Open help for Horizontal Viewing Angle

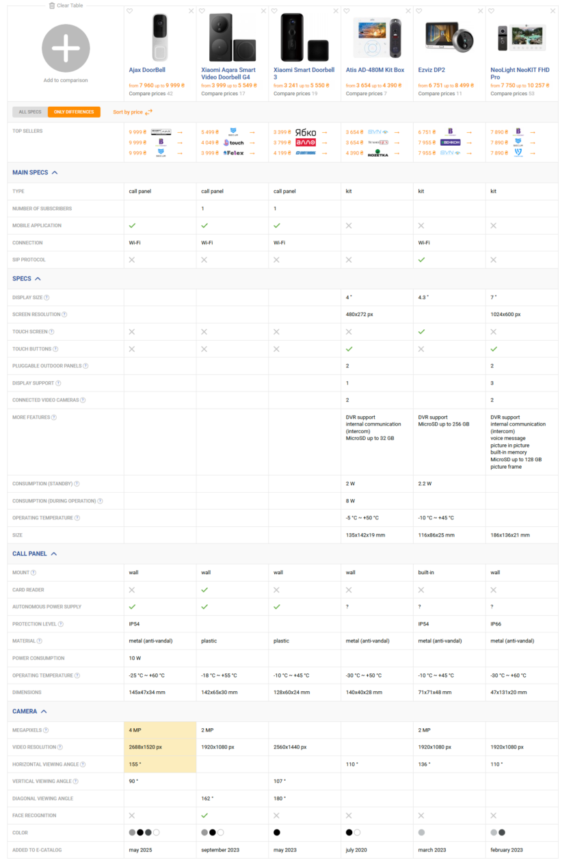[83, 764]
